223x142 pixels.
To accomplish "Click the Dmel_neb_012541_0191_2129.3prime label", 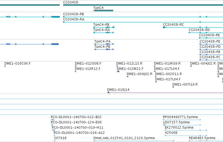I will pos(124,138).
